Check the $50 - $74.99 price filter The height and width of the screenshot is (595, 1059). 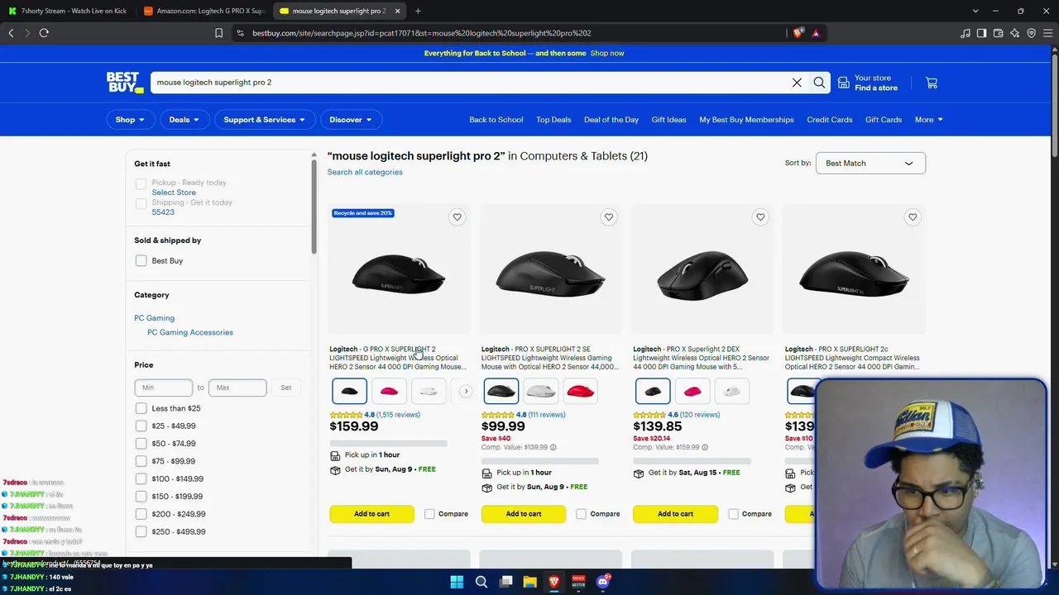pos(141,444)
